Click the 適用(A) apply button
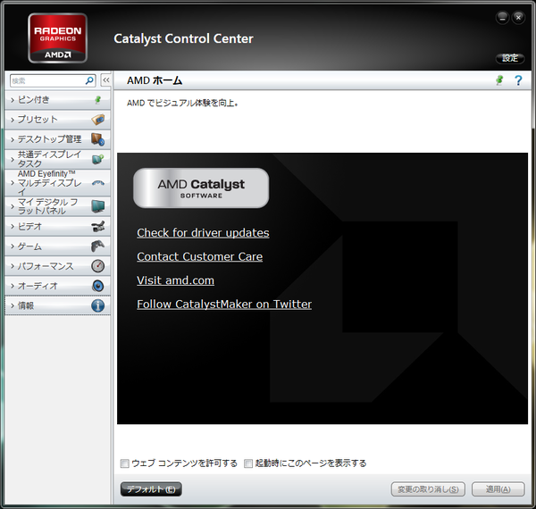Image resolution: width=536 pixels, height=509 pixels. point(498,489)
